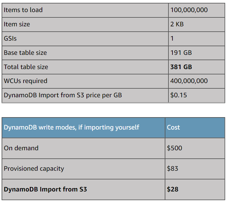Screen dimensions: 227x202
Task: Click the "GSIs" row label
Action: click(10, 38)
